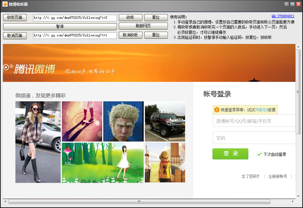
Task: Click the 微博帐号/QQ号/邮箱/手机号 input
Action: pos(254,121)
